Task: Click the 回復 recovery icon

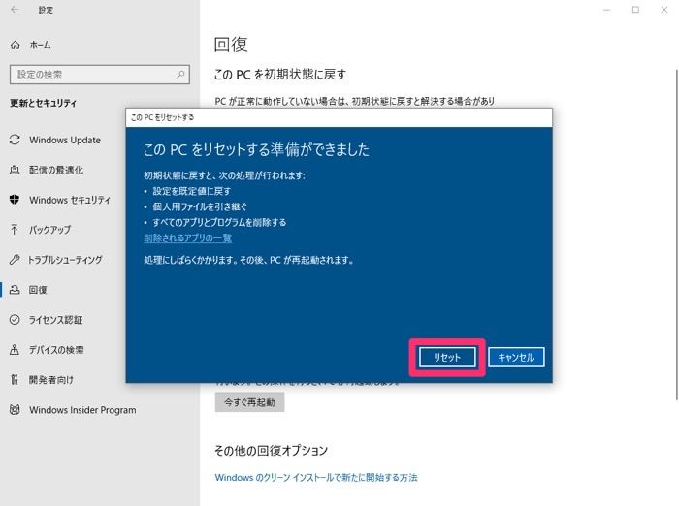Action: tap(15, 290)
